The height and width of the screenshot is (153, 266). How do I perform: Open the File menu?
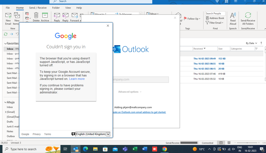click(x=8, y=8)
